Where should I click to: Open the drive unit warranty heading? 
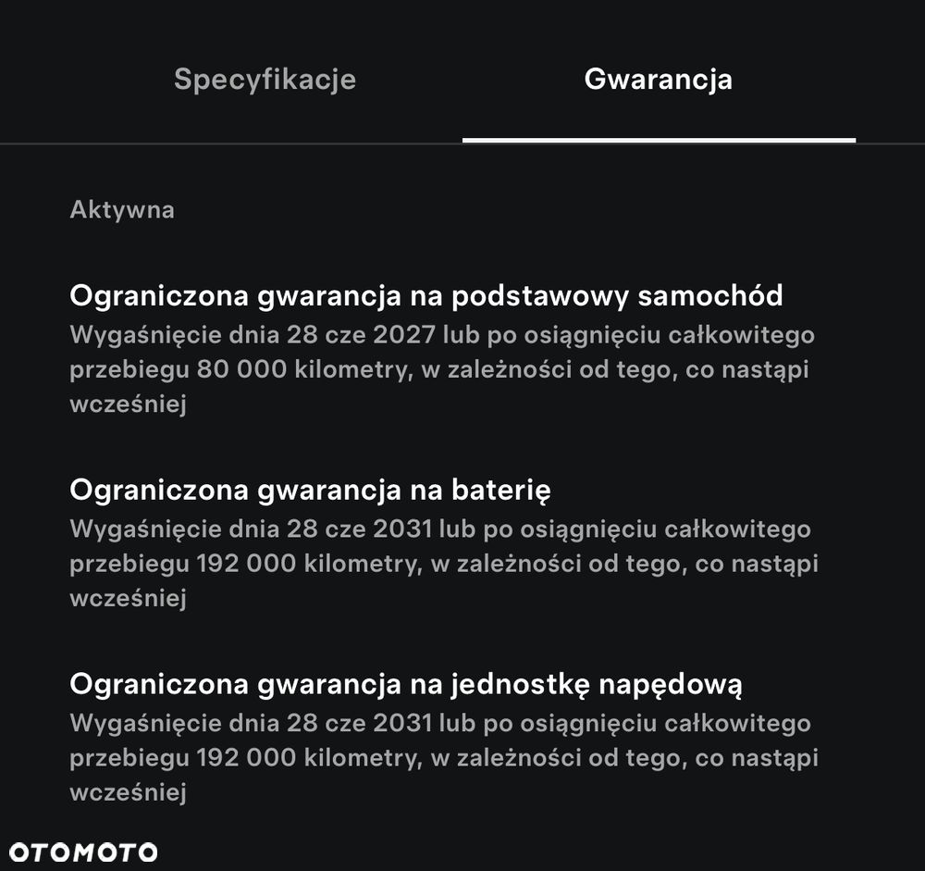[x=406, y=684]
